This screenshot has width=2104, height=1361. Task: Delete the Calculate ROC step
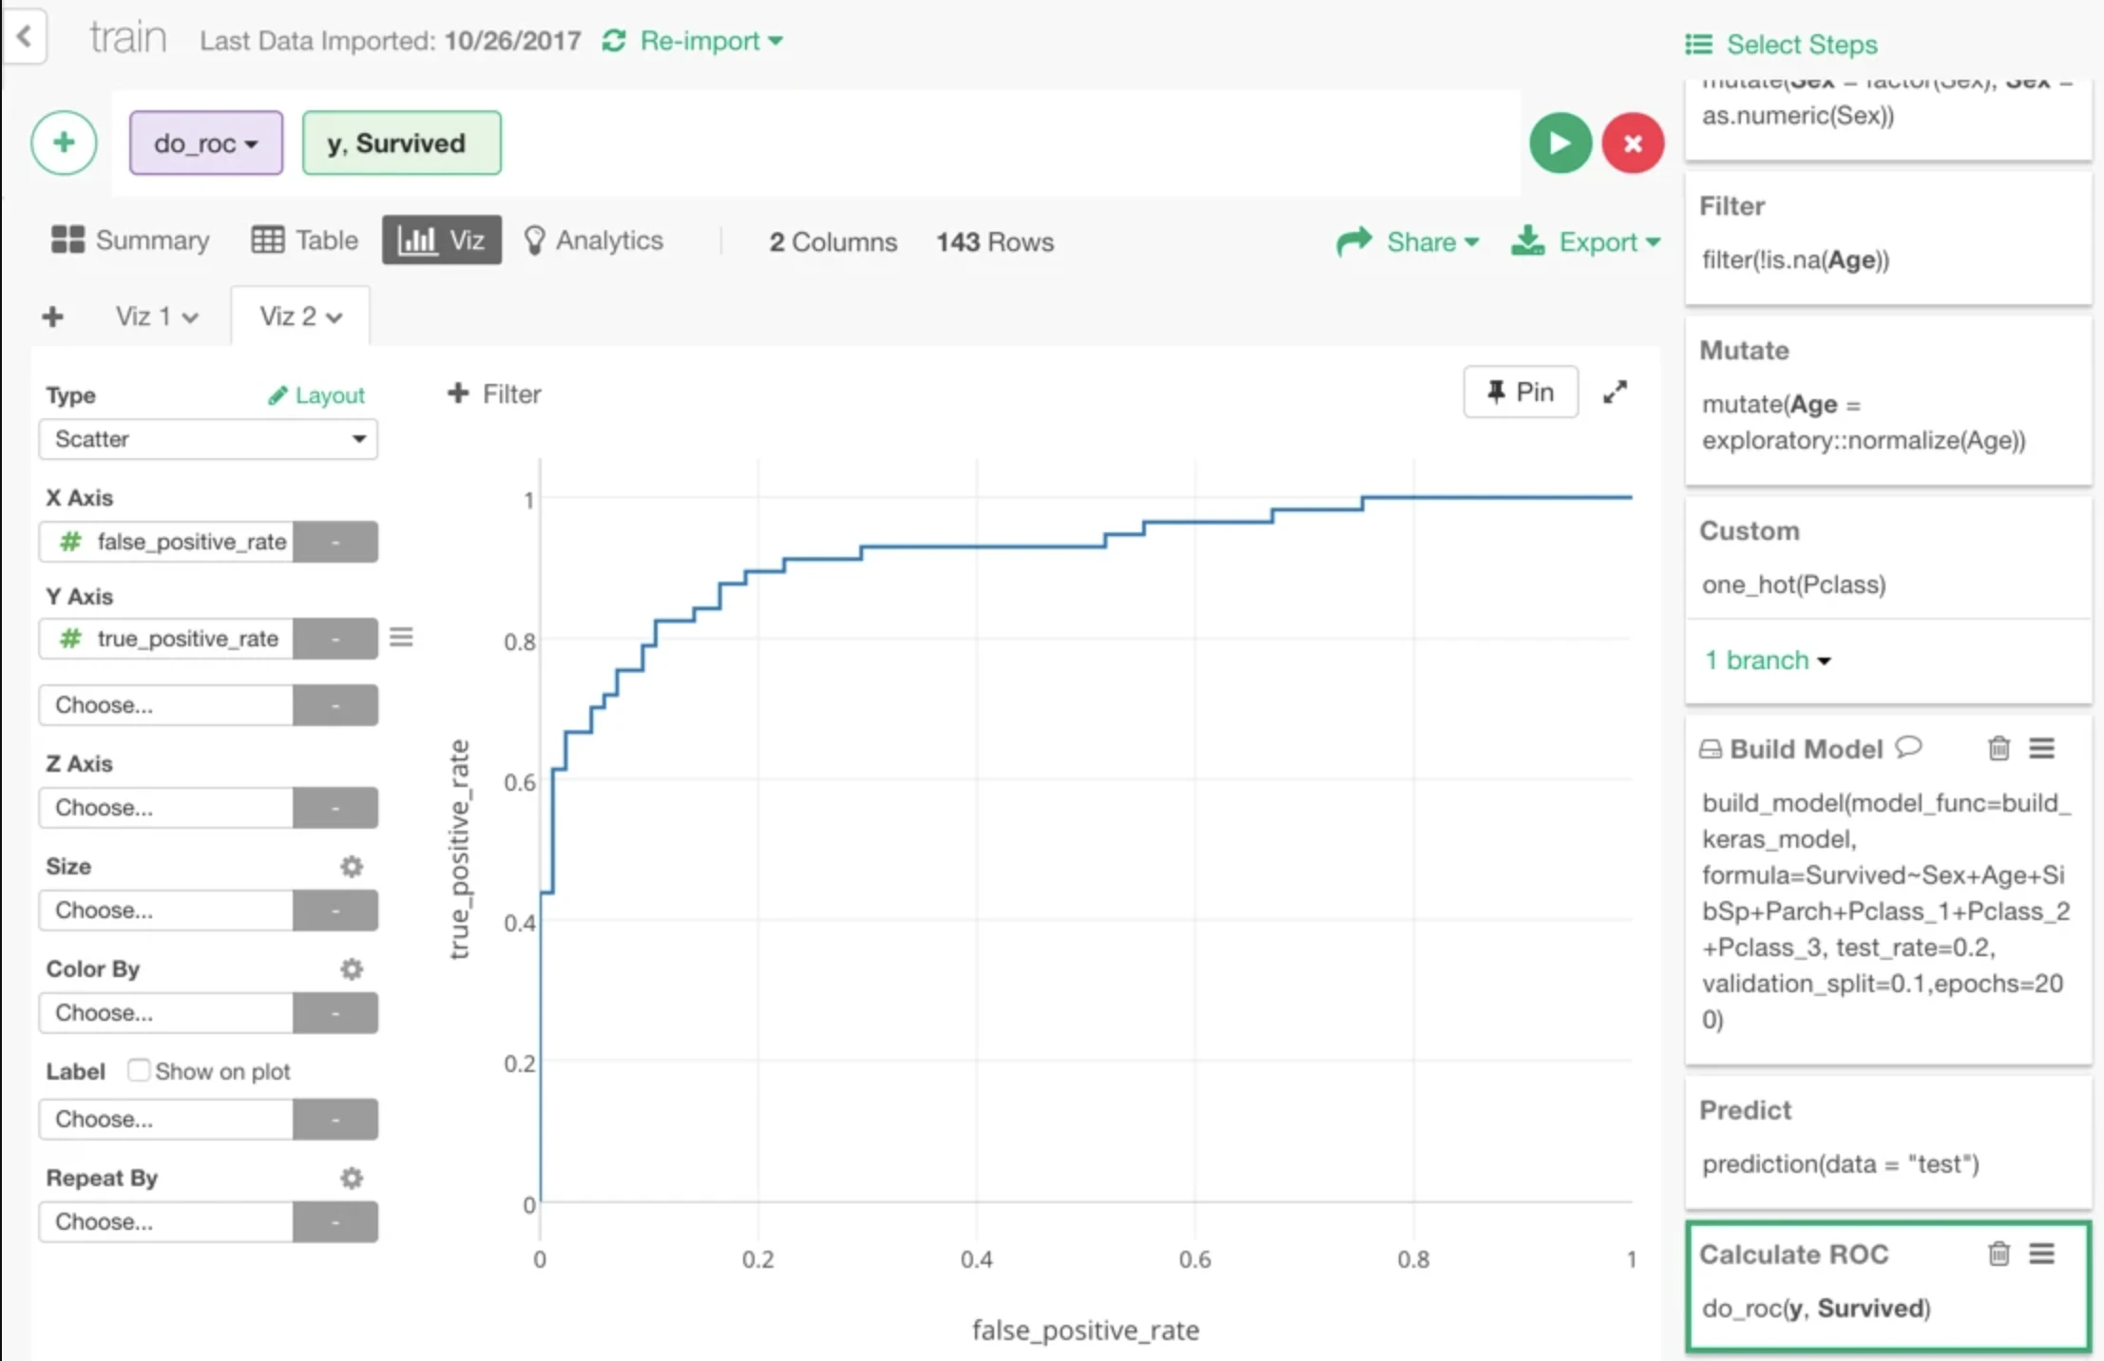[1999, 1255]
